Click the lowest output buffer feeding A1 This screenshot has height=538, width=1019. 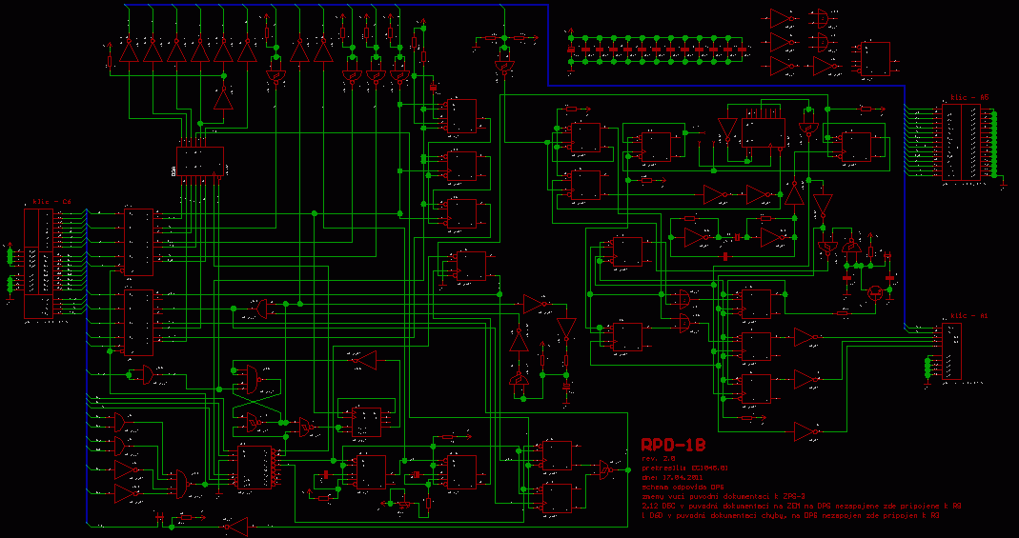[x=806, y=432]
